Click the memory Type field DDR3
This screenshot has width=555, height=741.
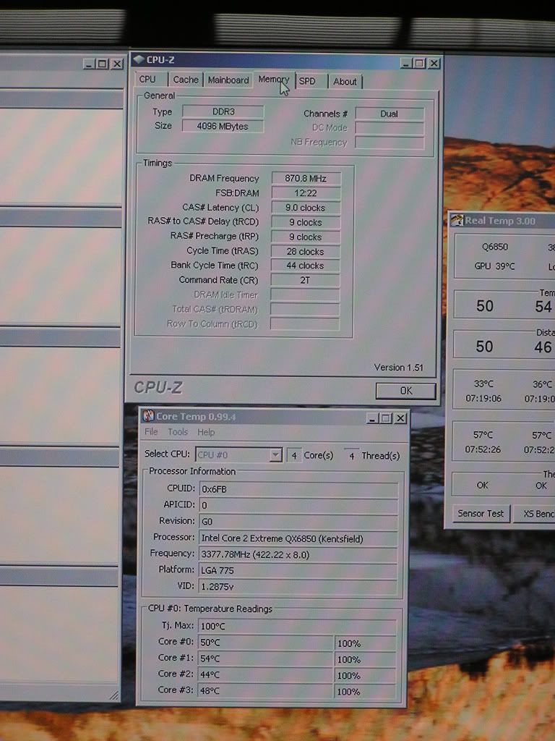(x=223, y=111)
